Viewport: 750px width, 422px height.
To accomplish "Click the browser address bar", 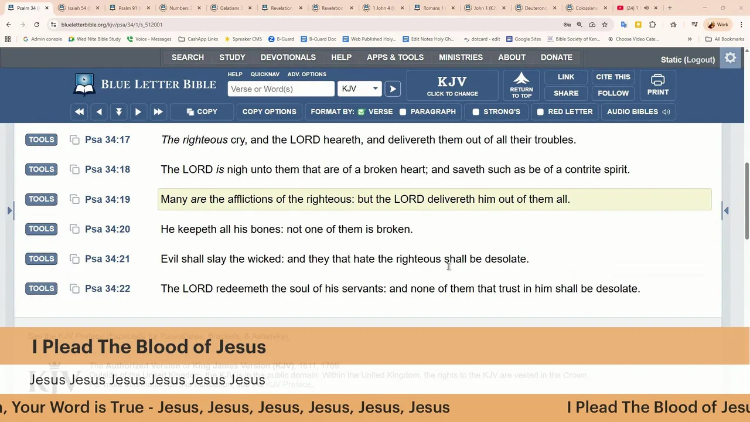I will point(305,25).
